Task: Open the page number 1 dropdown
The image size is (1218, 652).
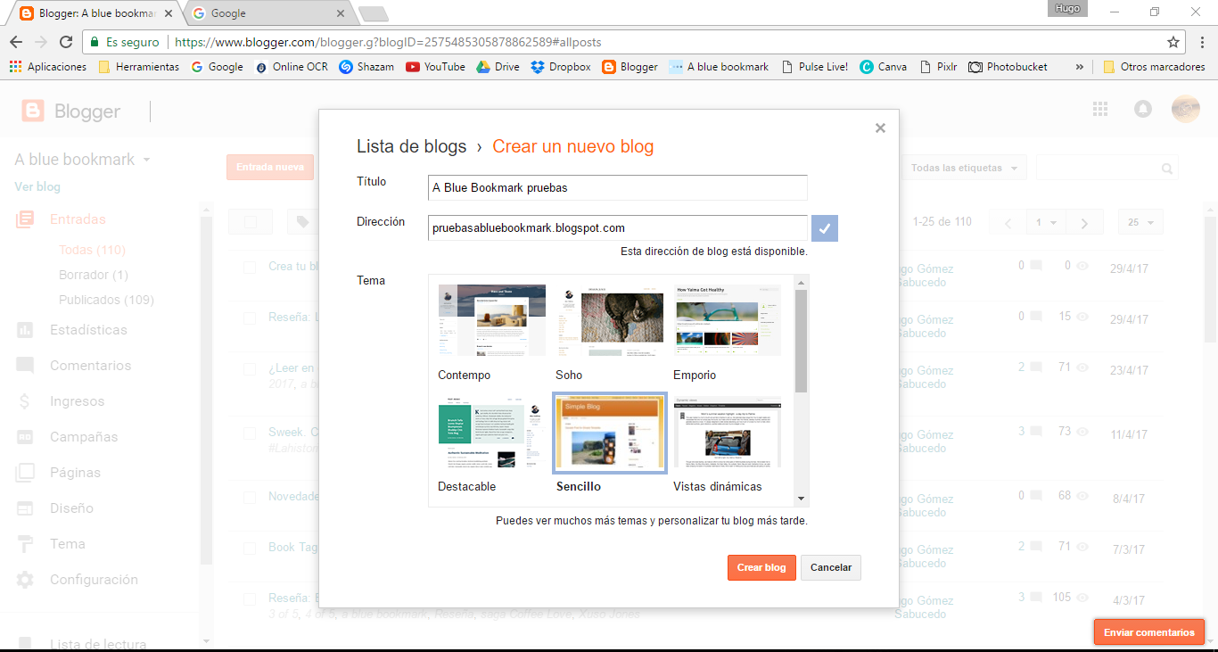Action: click(x=1046, y=222)
